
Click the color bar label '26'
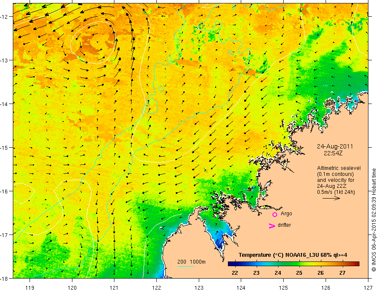320,273
